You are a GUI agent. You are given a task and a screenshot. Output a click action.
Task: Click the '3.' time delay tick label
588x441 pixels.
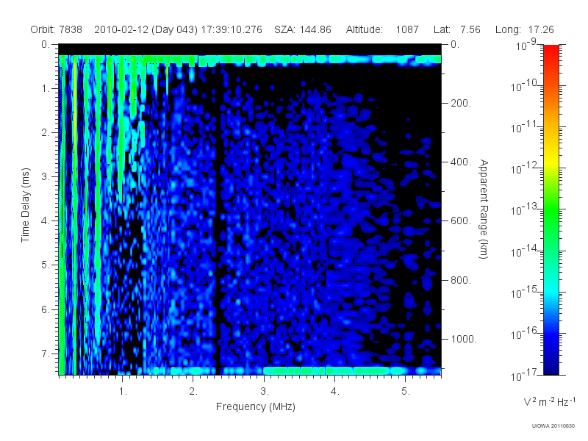pos(45,176)
